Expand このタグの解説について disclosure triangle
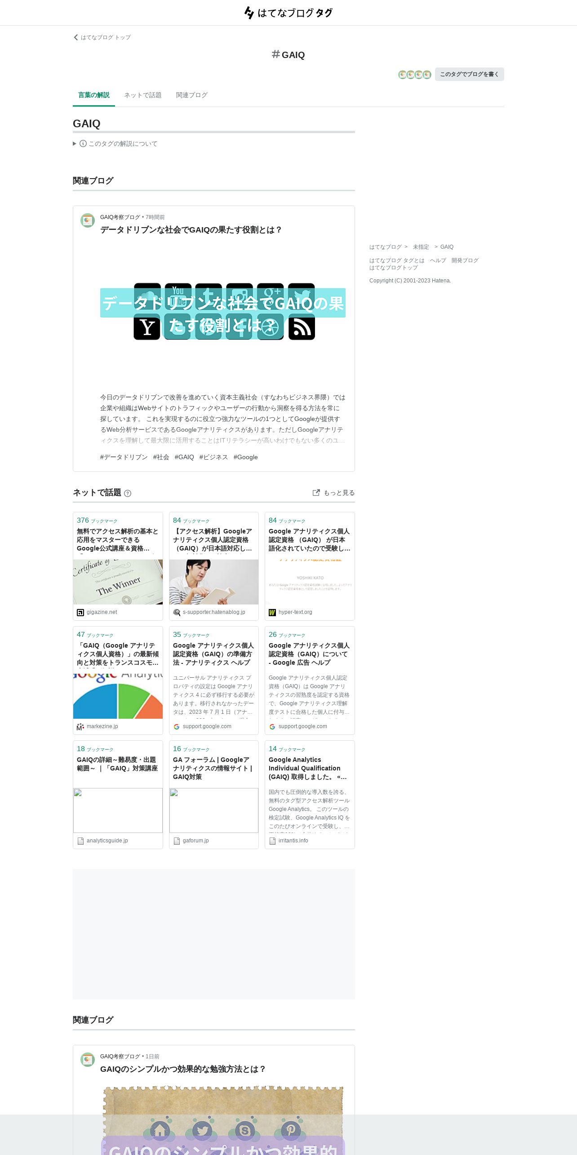 pos(75,143)
